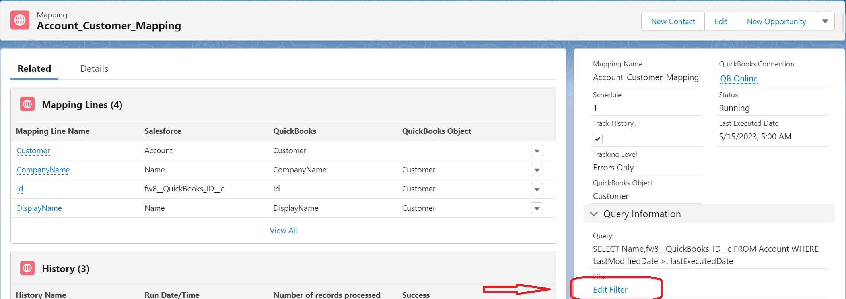Click the Mapping object icon in the header

[x=20, y=20]
